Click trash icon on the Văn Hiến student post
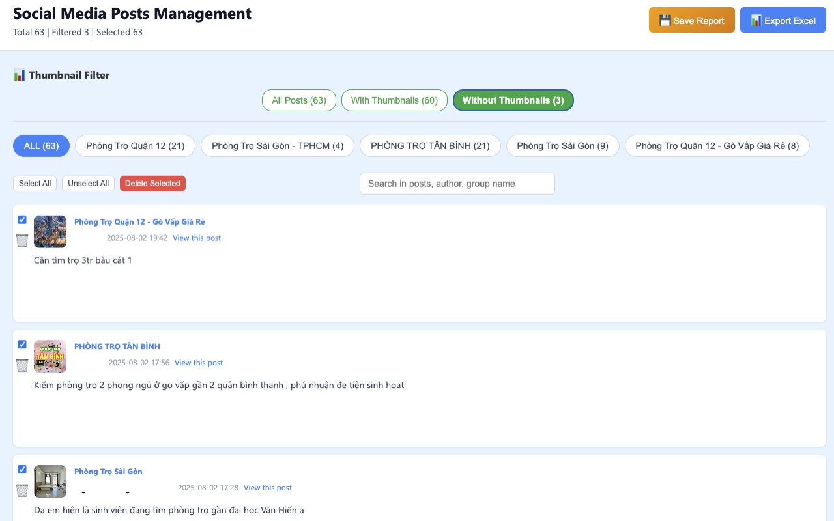 tap(22, 490)
